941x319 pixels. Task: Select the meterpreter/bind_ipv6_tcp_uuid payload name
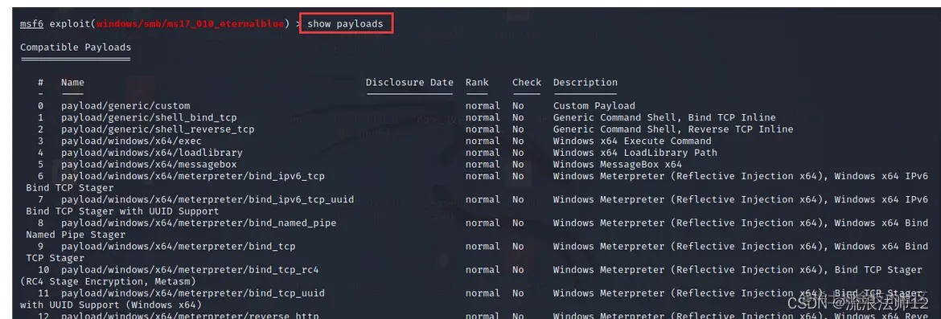click(x=208, y=199)
